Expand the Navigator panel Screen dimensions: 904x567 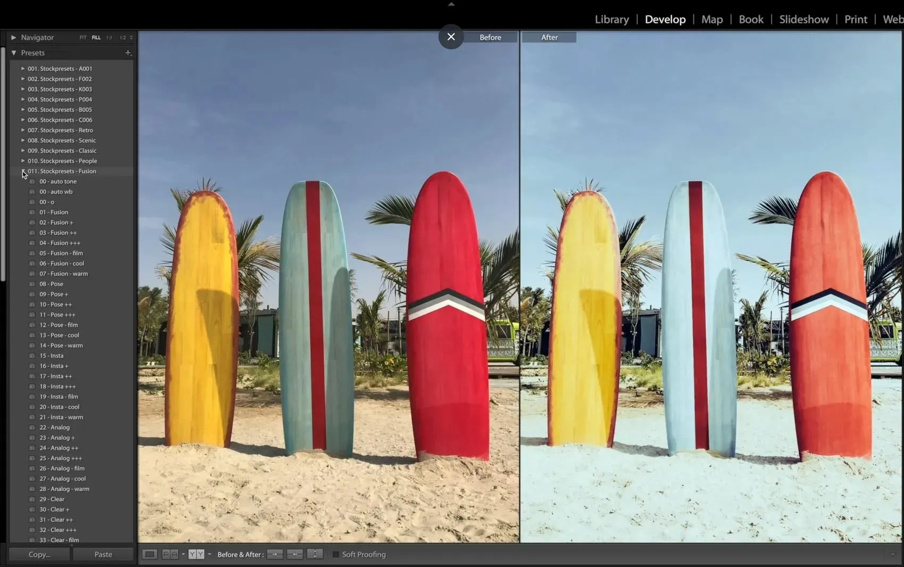click(x=13, y=37)
